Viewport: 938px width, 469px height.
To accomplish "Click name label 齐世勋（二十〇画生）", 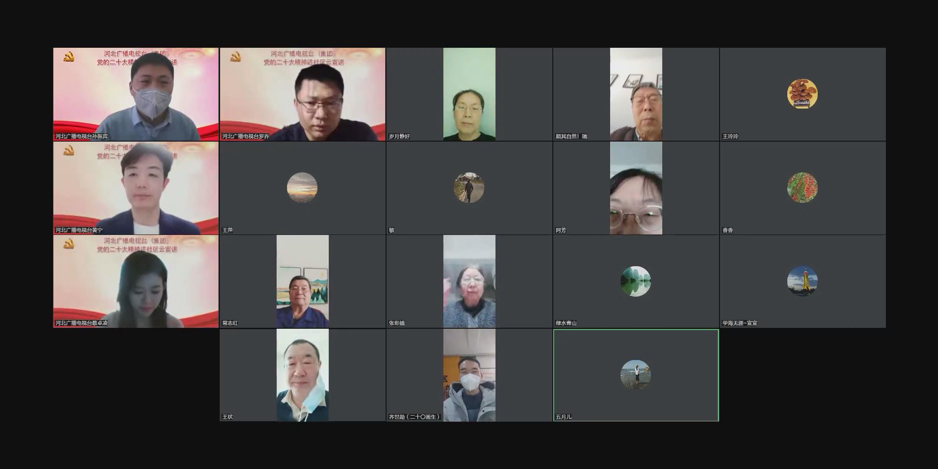I will click(x=415, y=417).
